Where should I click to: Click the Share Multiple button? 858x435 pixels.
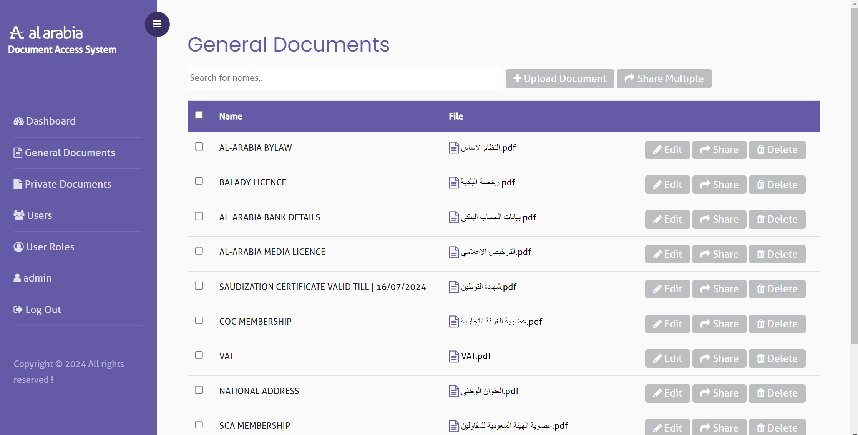664,78
